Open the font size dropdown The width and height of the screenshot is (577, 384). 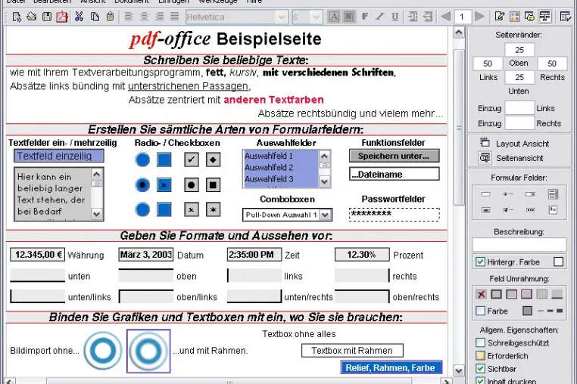click(316, 17)
